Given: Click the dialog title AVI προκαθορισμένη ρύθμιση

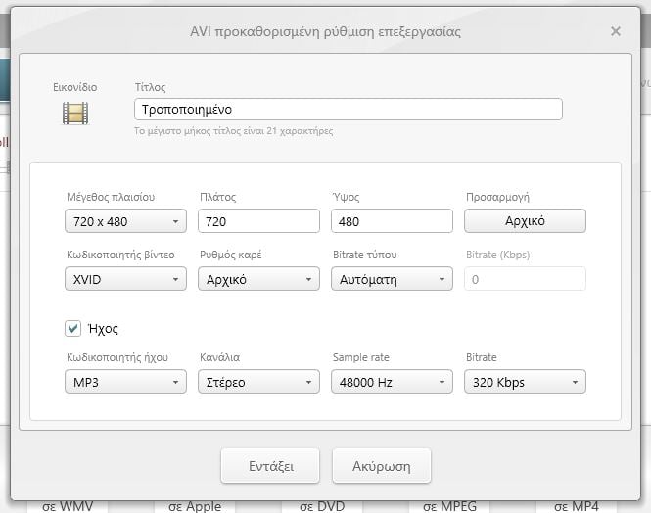Looking at the screenshot, I should (325, 32).
